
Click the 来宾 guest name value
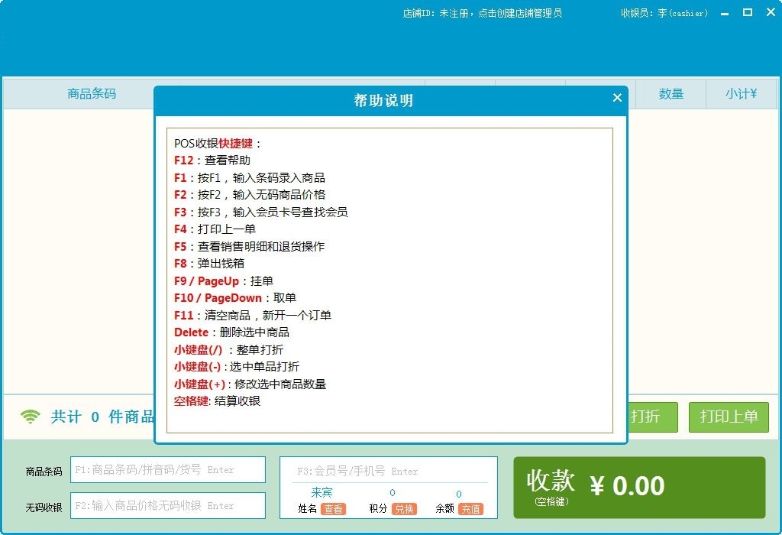pyautogui.click(x=322, y=492)
